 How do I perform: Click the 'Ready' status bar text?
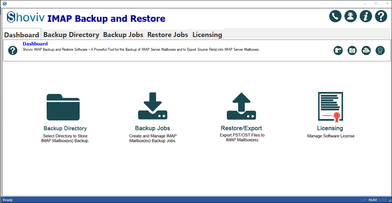coord(8,200)
